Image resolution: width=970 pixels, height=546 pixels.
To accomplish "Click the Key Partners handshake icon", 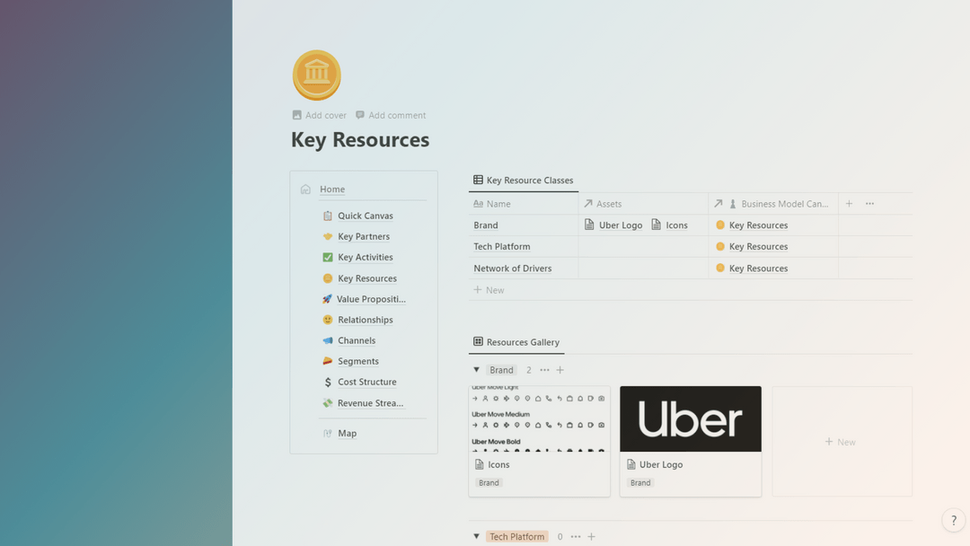I will (x=327, y=236).
